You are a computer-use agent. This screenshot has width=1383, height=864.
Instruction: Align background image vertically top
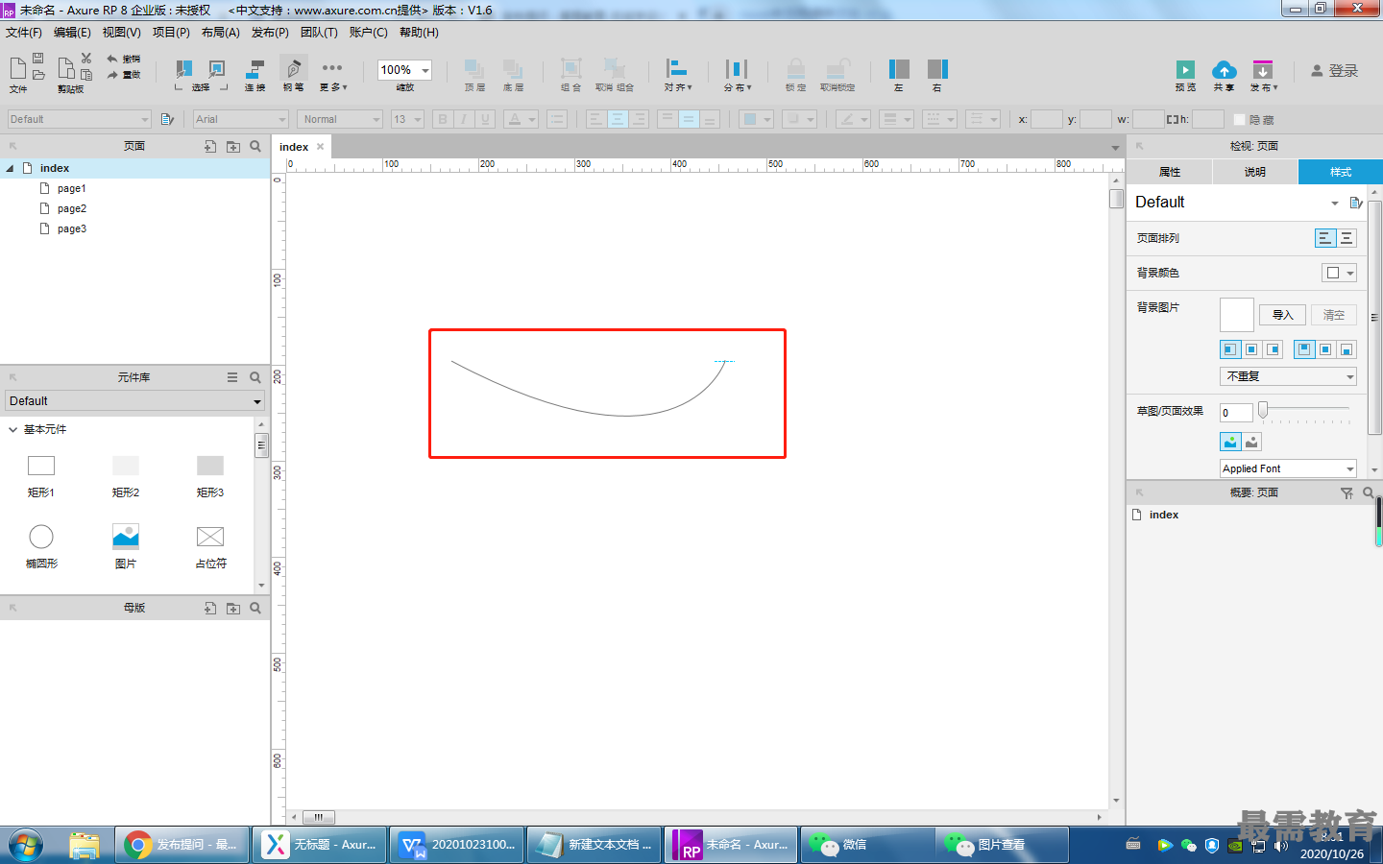[x=1304, y=349]
